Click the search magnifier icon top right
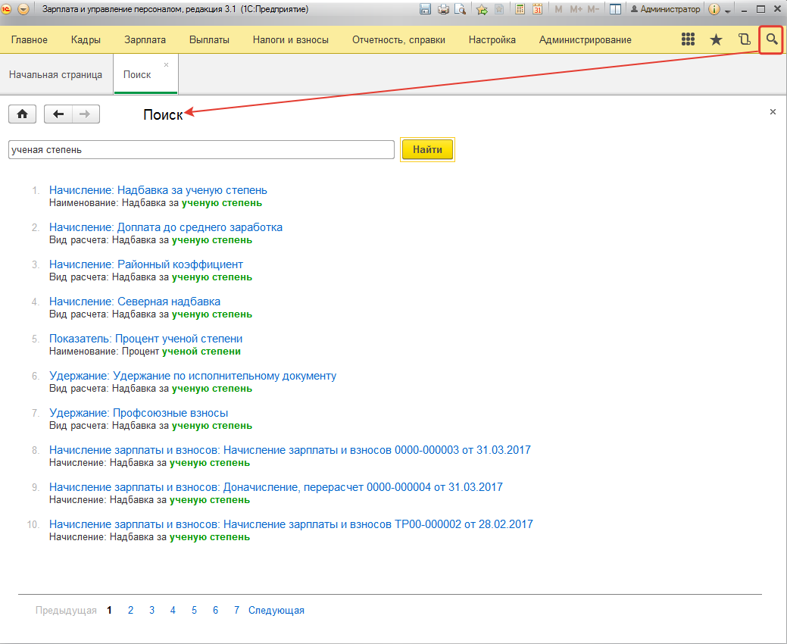 pyautogui.click(x=771, y=39)
